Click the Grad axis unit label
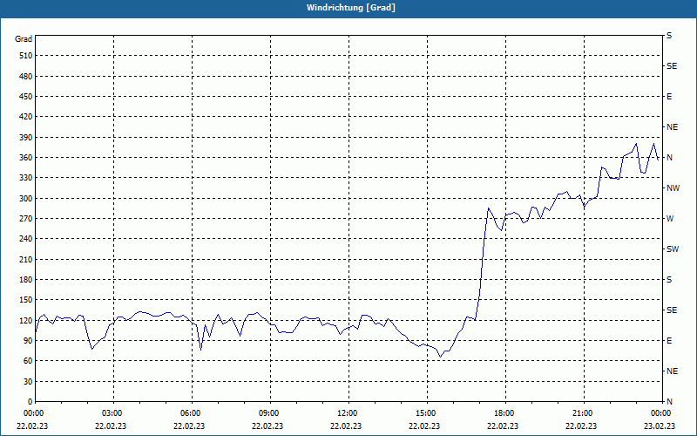This screenshot has height=436, width=697. tap(24, 39)
